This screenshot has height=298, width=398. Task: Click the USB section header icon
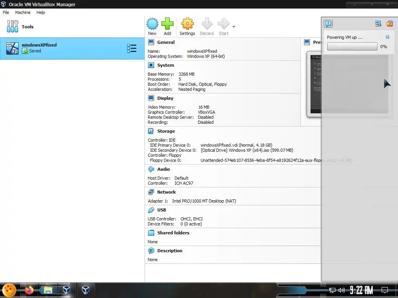tap(151, 210)
